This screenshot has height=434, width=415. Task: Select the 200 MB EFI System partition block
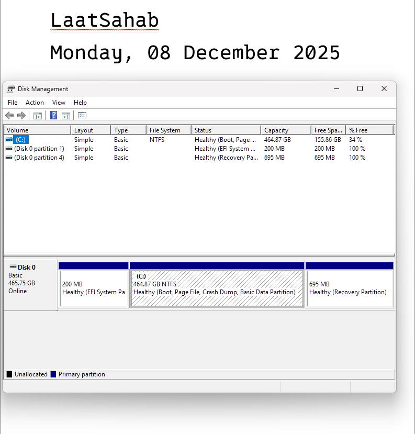93,288
